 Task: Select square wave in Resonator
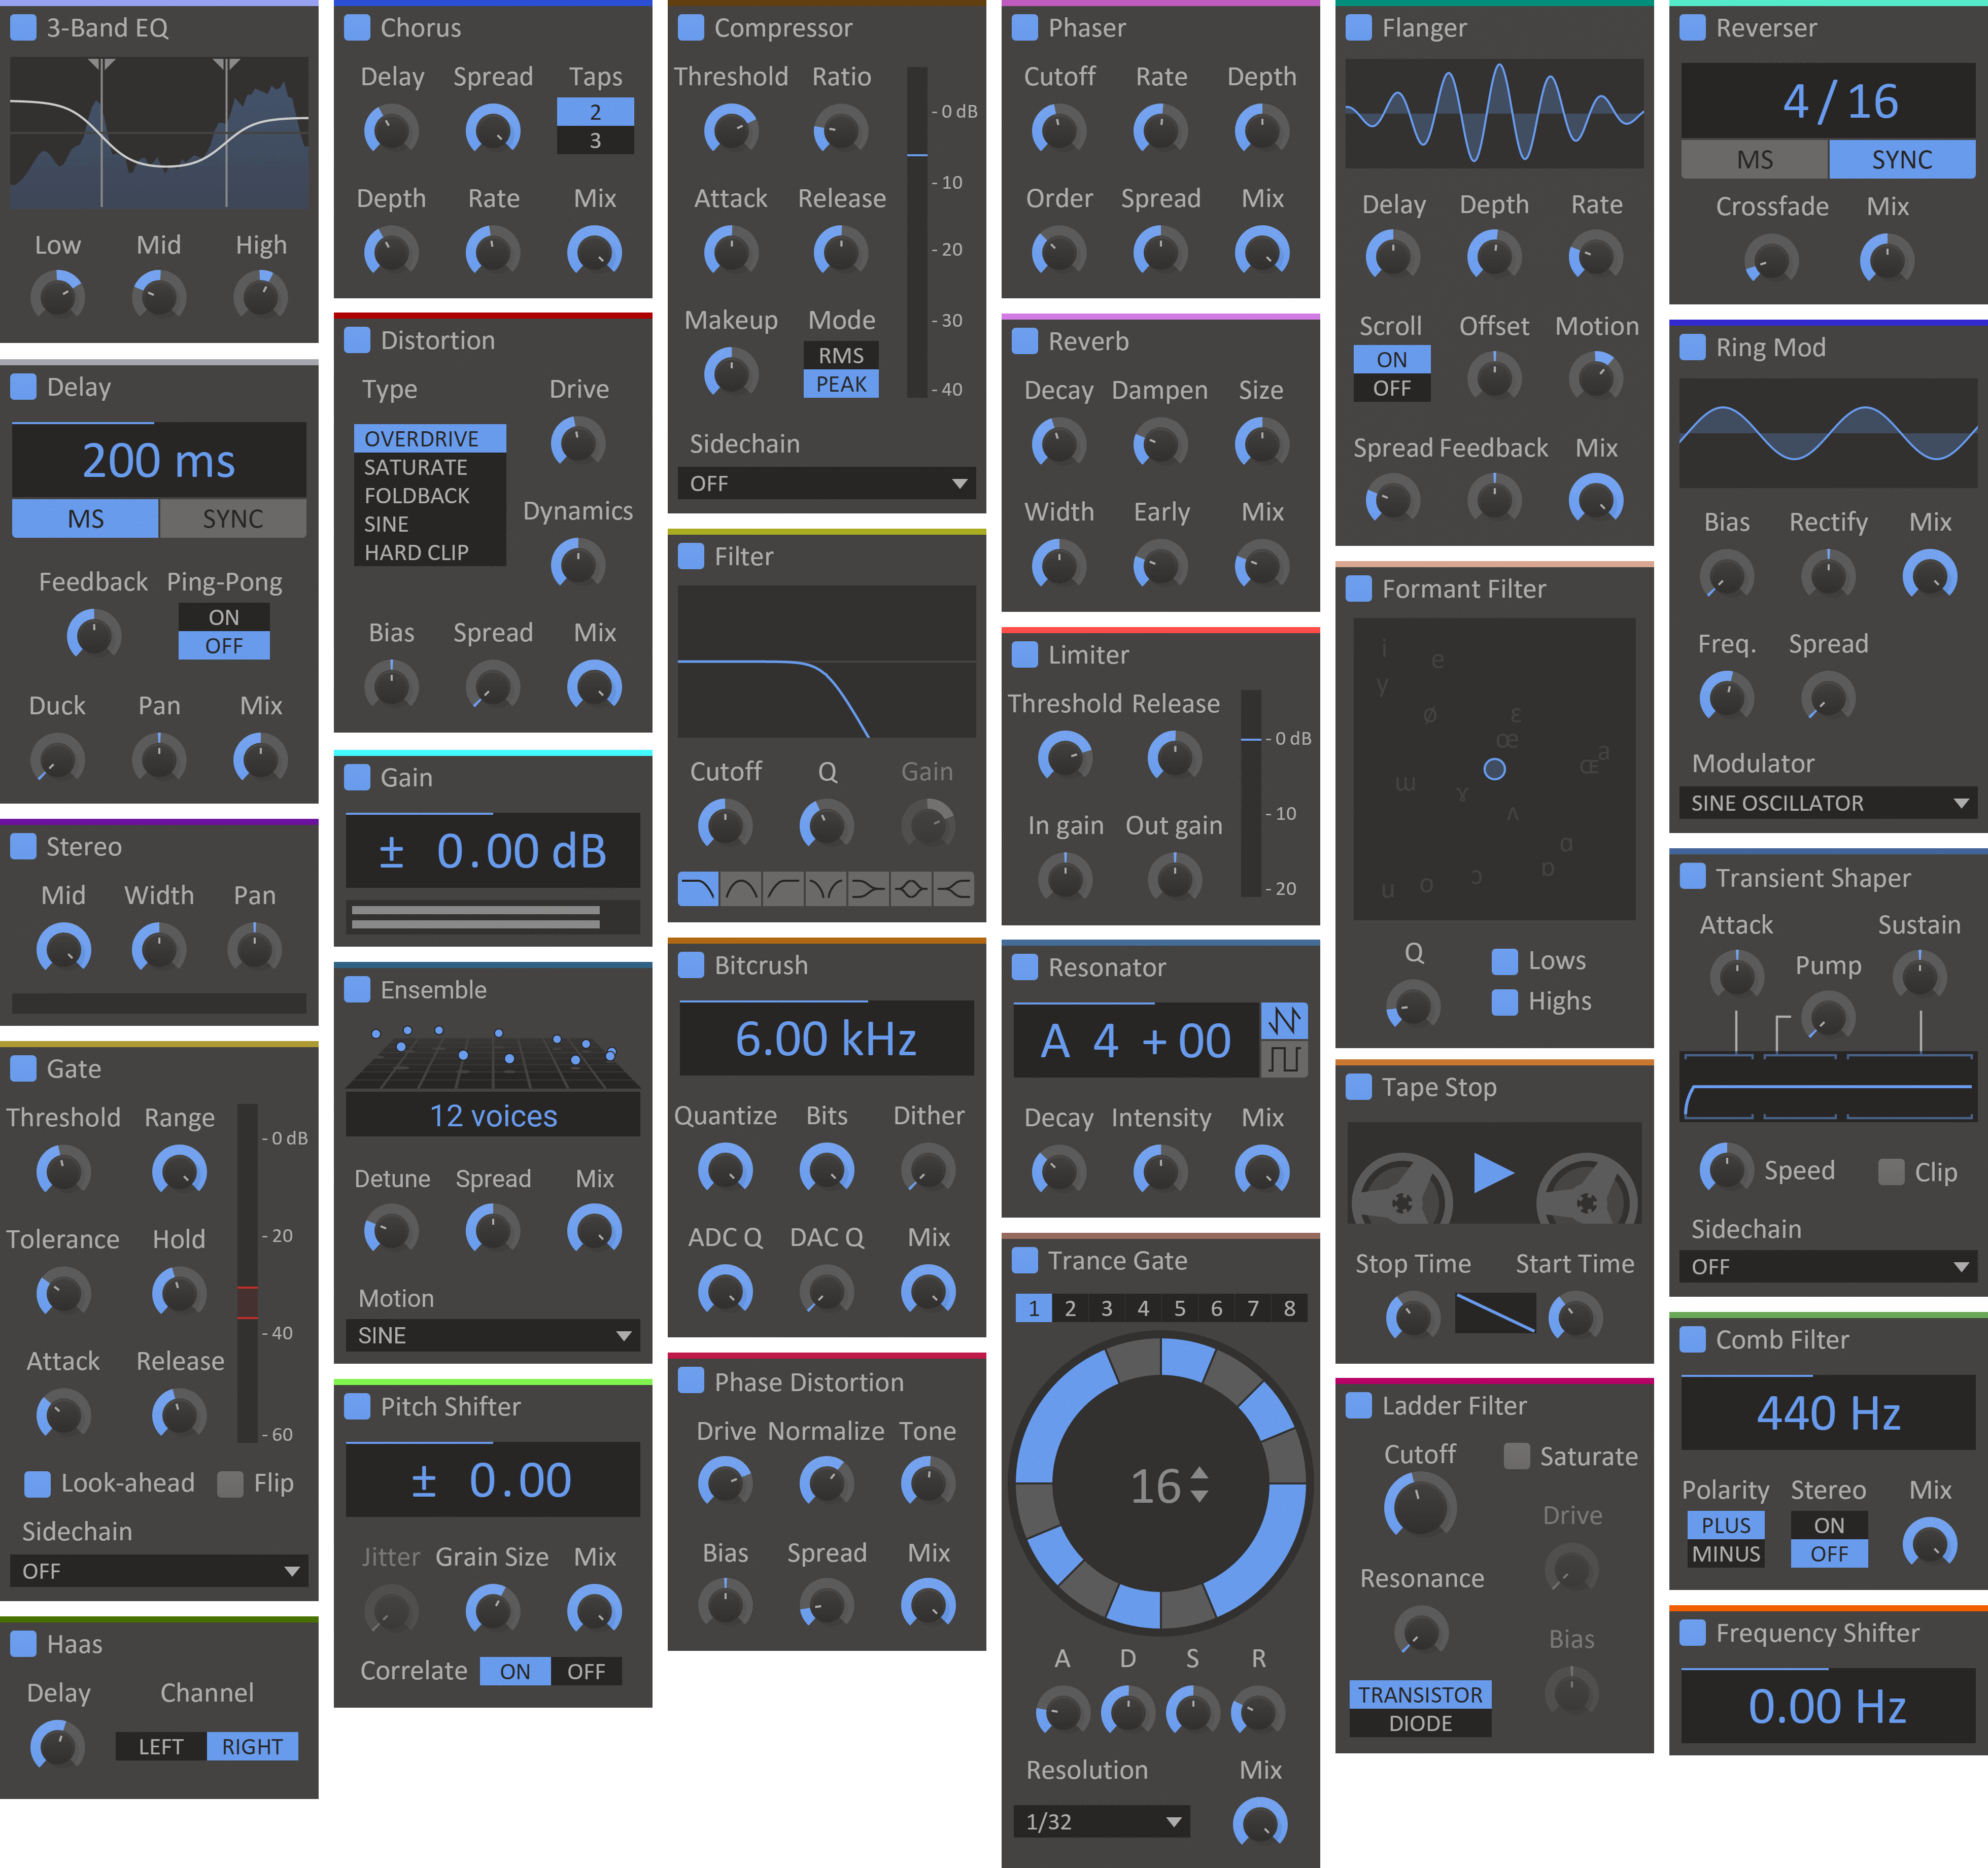(x=1284, y=1059)
